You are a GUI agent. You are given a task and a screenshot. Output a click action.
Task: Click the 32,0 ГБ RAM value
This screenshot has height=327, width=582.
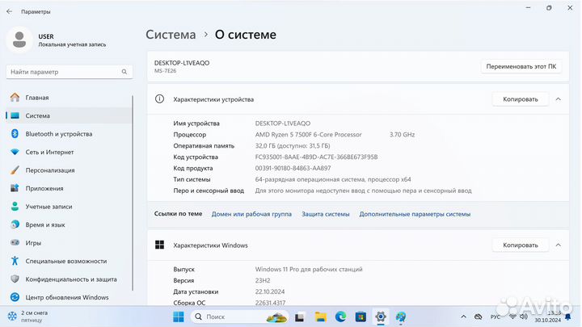pyautogui.click(x=293, y=145)
